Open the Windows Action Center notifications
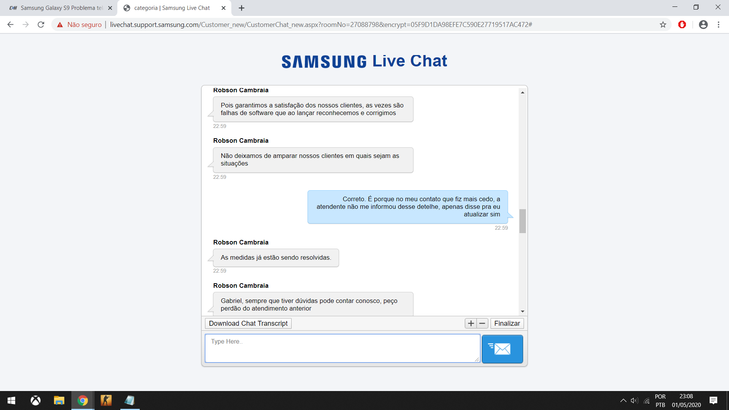The image size is (729, 410). [713, 401]
